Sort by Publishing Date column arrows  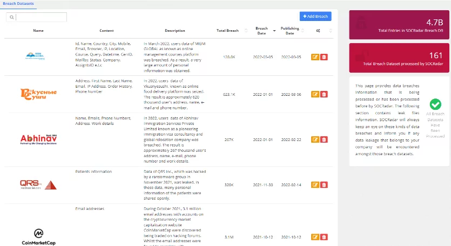point(302,30)
